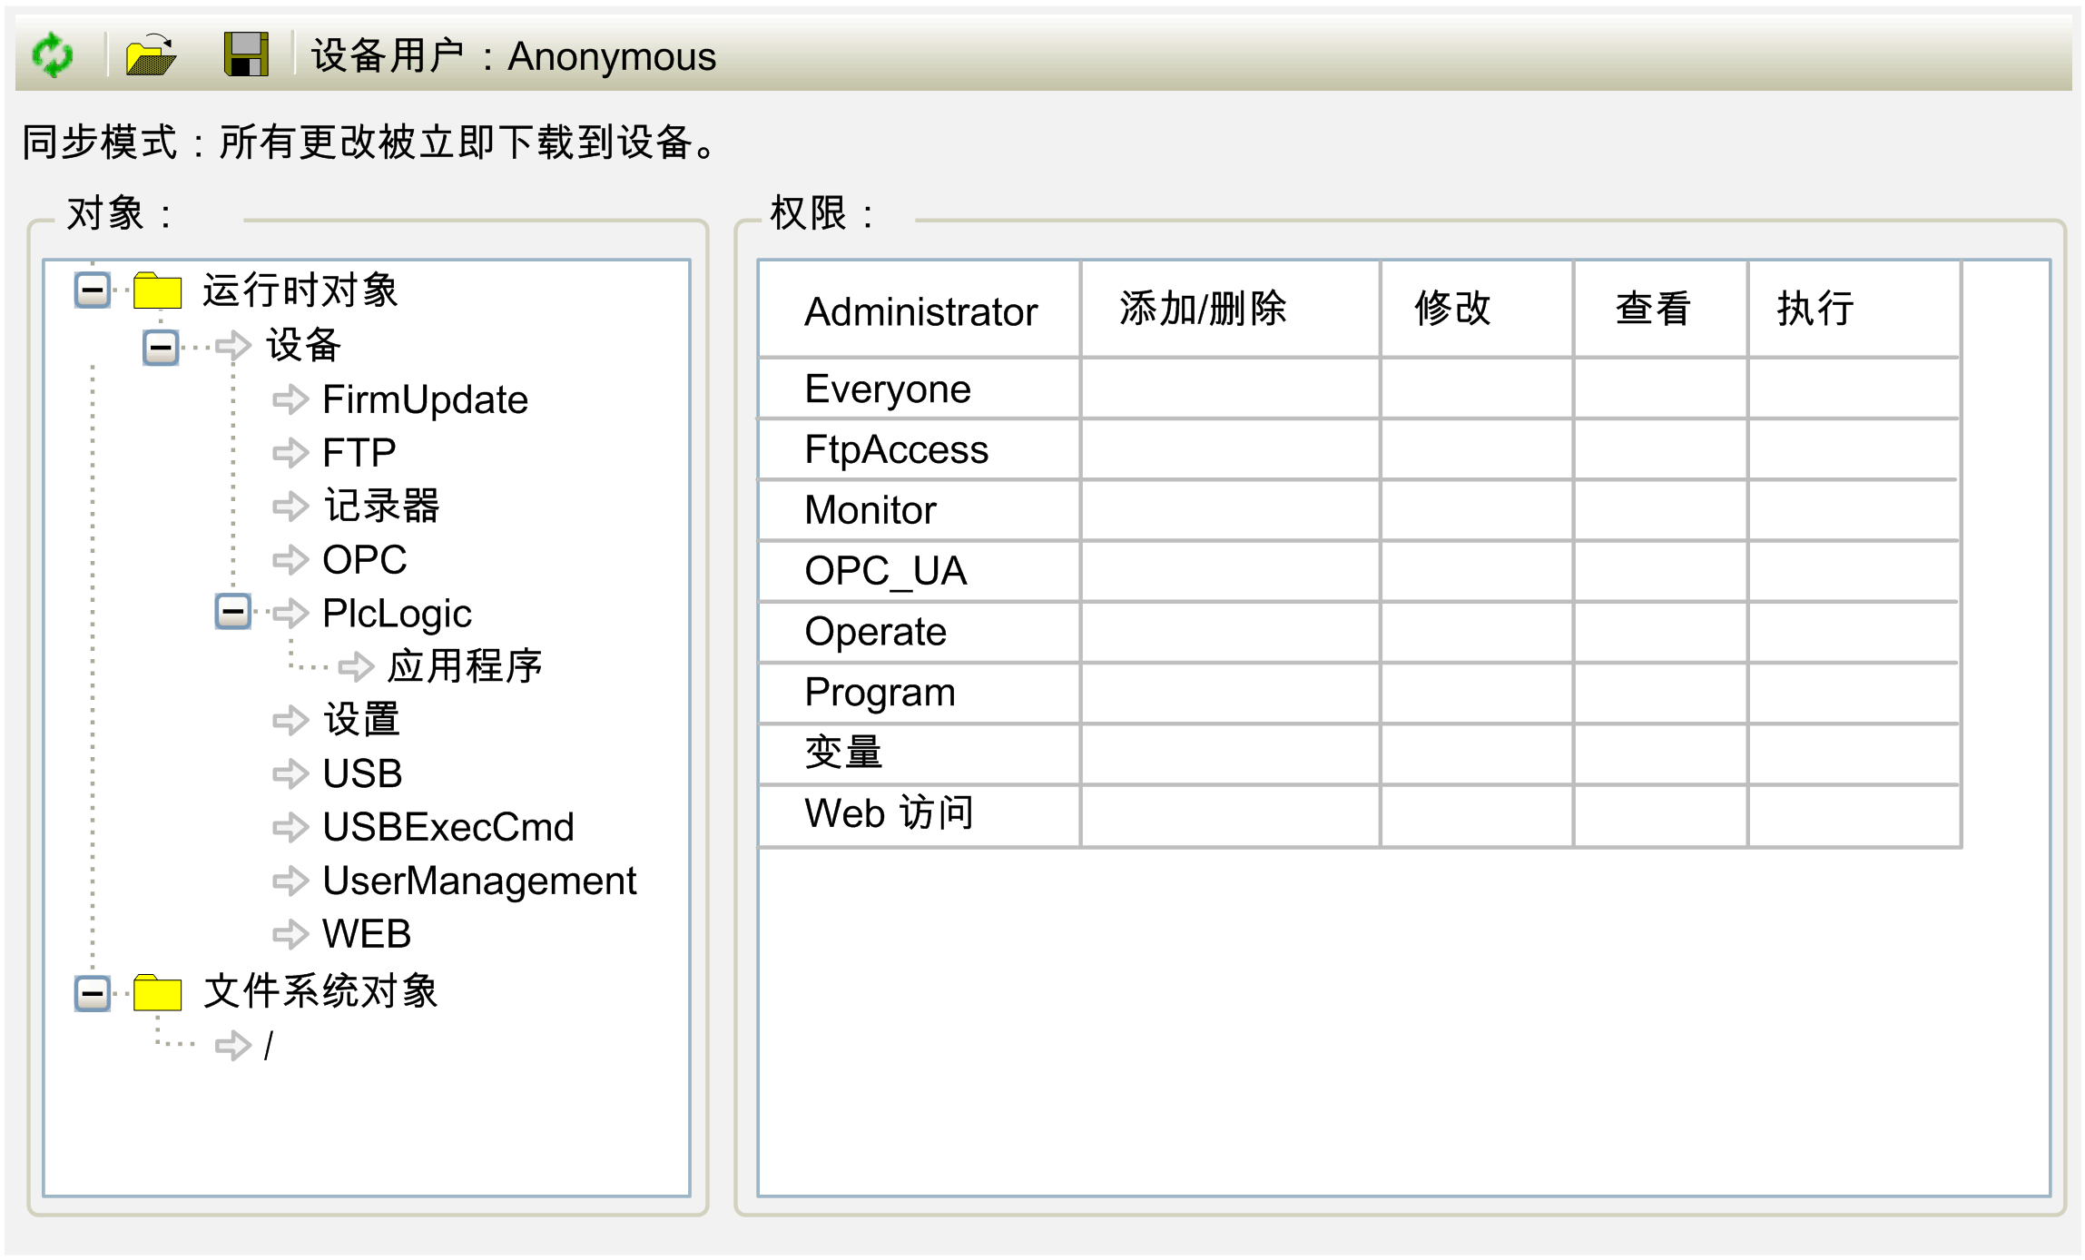Collapse the PlcLogic tree node
The image size is (2085, 1260).
[233, 612]
